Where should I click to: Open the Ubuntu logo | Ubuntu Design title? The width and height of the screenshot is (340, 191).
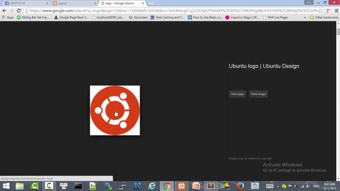coord(264,66)
